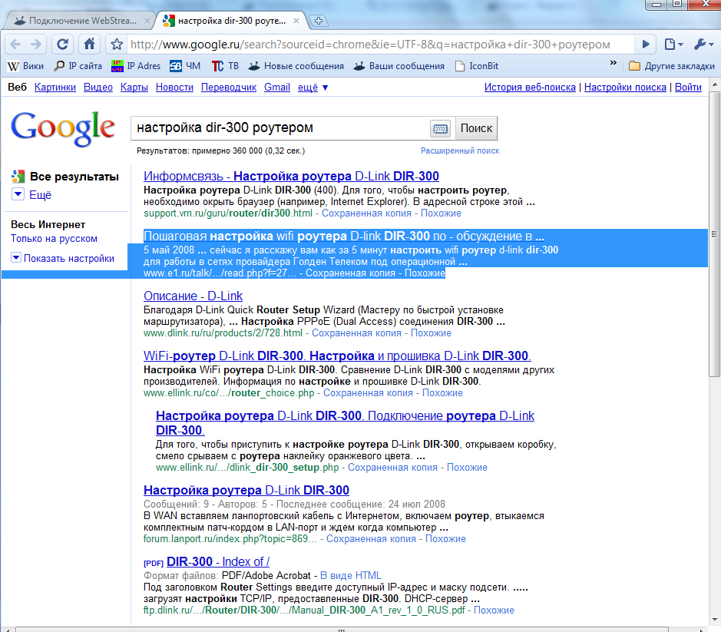Open the on-screen keyboard icon in search box
Screen dimensions: 721x632
[x=440, y=129]
